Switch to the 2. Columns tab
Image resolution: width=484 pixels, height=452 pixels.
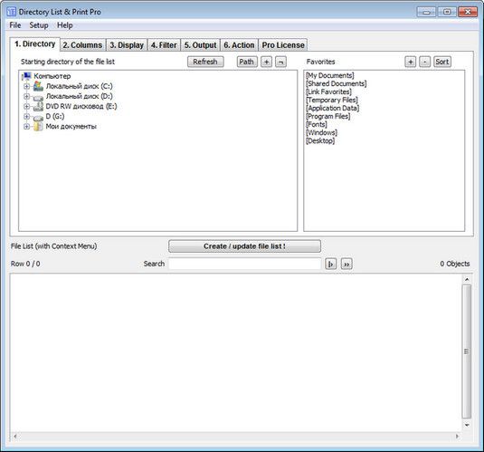[82, 45]
